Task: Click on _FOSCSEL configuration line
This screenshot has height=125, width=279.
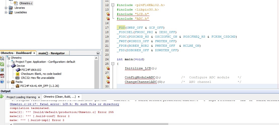Action: [146, 32]
